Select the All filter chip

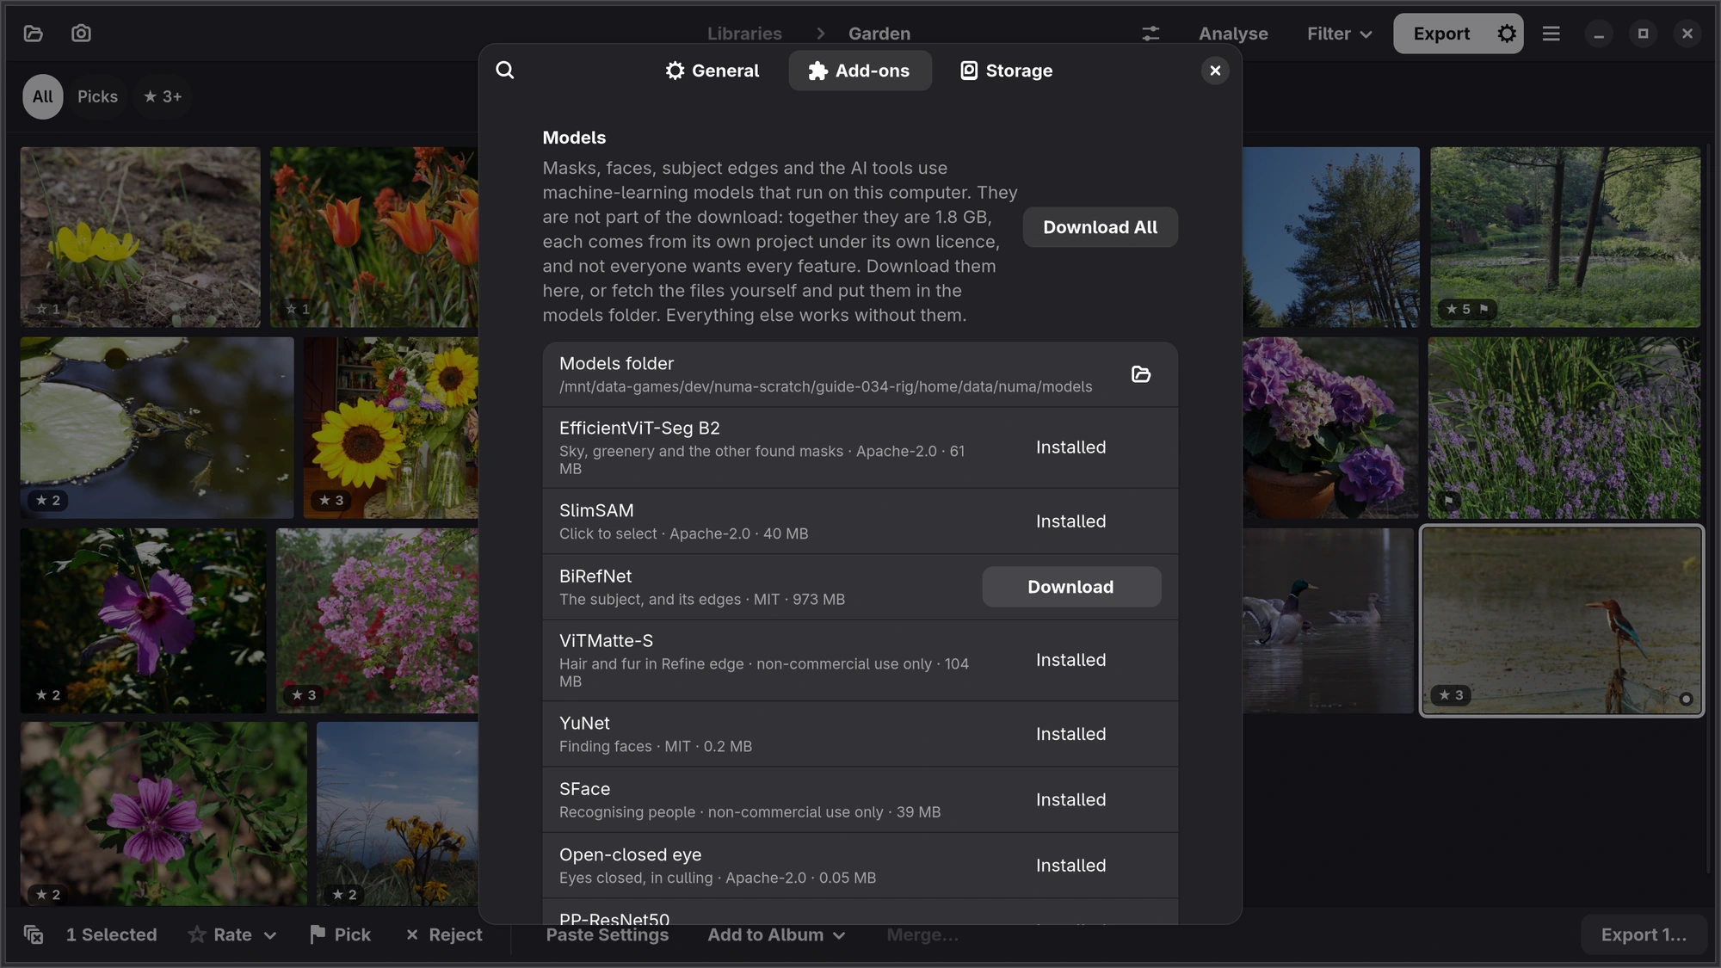43,96
